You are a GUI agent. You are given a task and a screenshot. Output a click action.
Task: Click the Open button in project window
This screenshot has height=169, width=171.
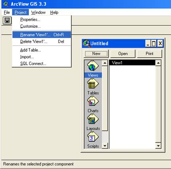click(x=123, y=54)
